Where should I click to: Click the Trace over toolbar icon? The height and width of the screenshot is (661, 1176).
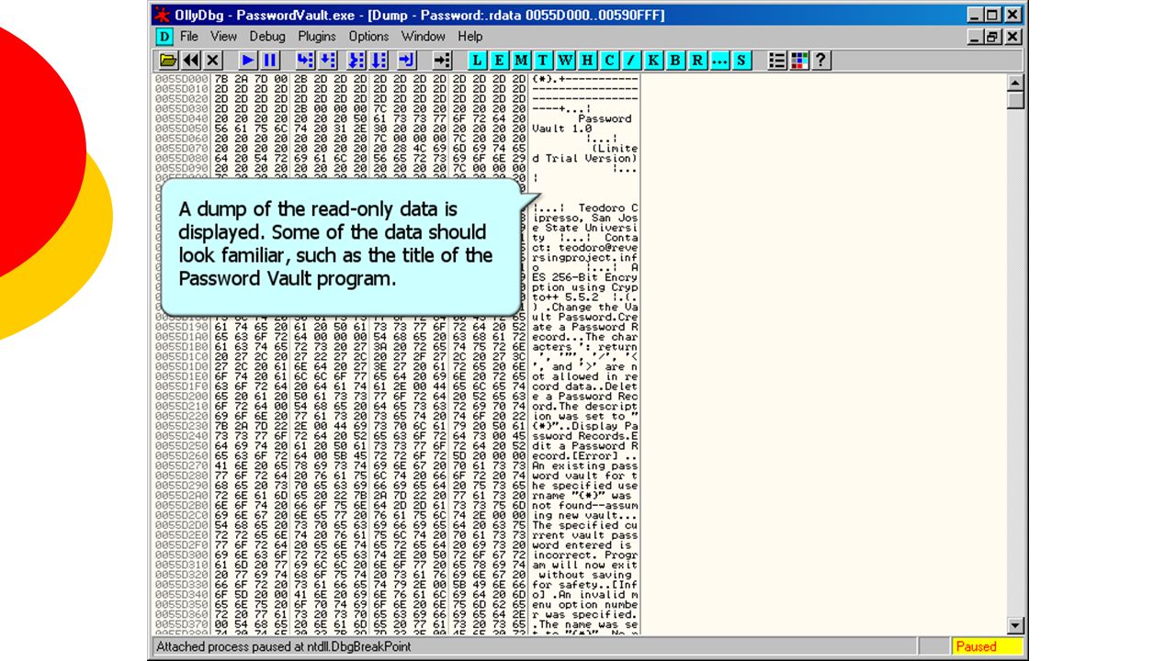pyautogui.click(x=379, y=61)
